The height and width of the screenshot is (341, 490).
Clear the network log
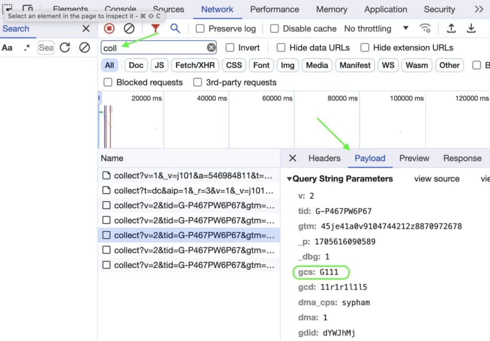point(129,28)
